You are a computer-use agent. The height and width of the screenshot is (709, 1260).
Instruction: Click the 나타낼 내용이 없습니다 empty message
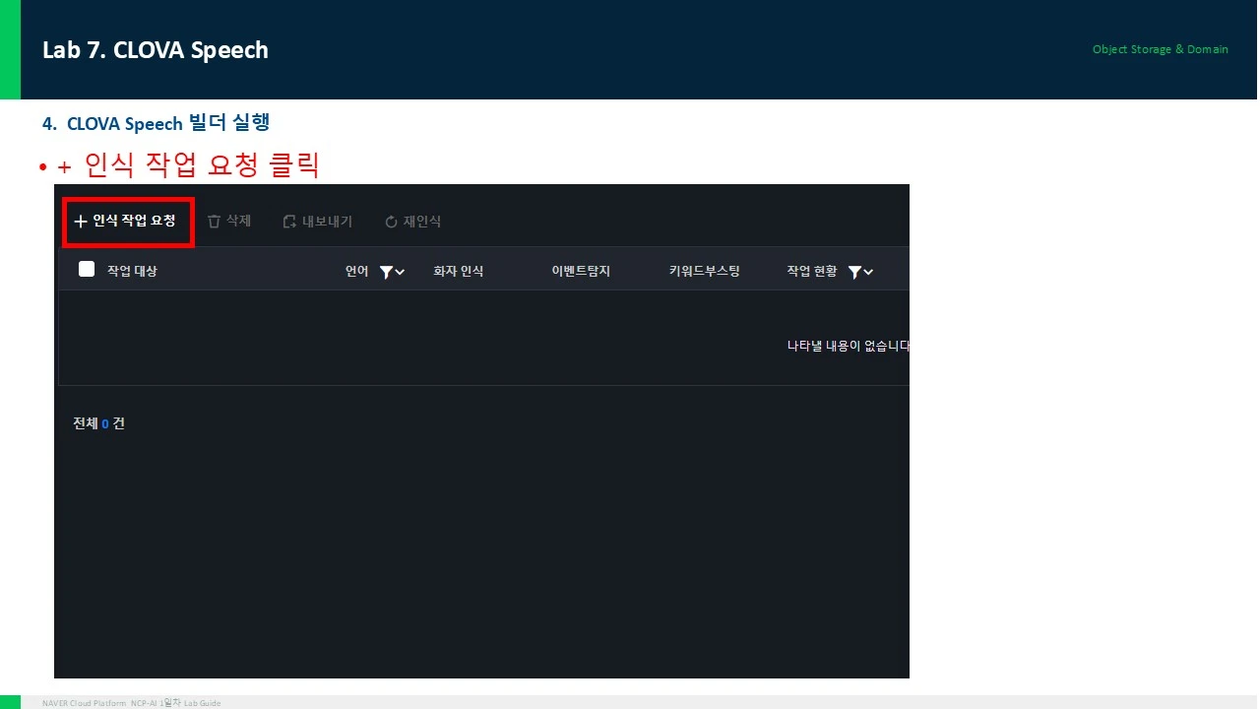click(848, 346)
